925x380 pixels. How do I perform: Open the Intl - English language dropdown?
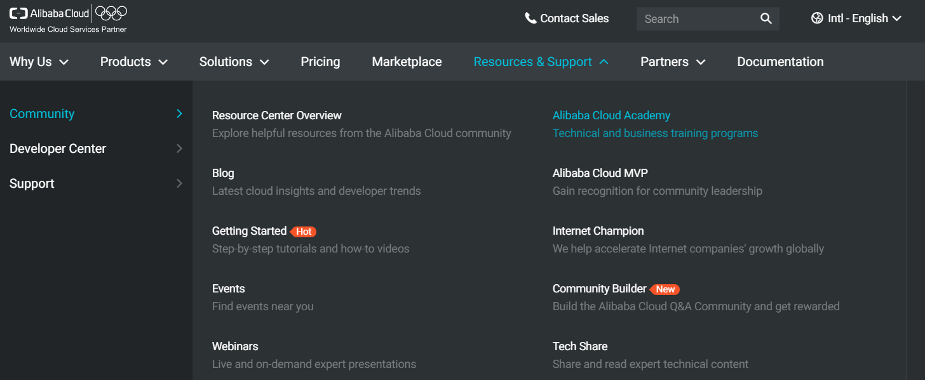pyautogui.click(x=858, y=18)
